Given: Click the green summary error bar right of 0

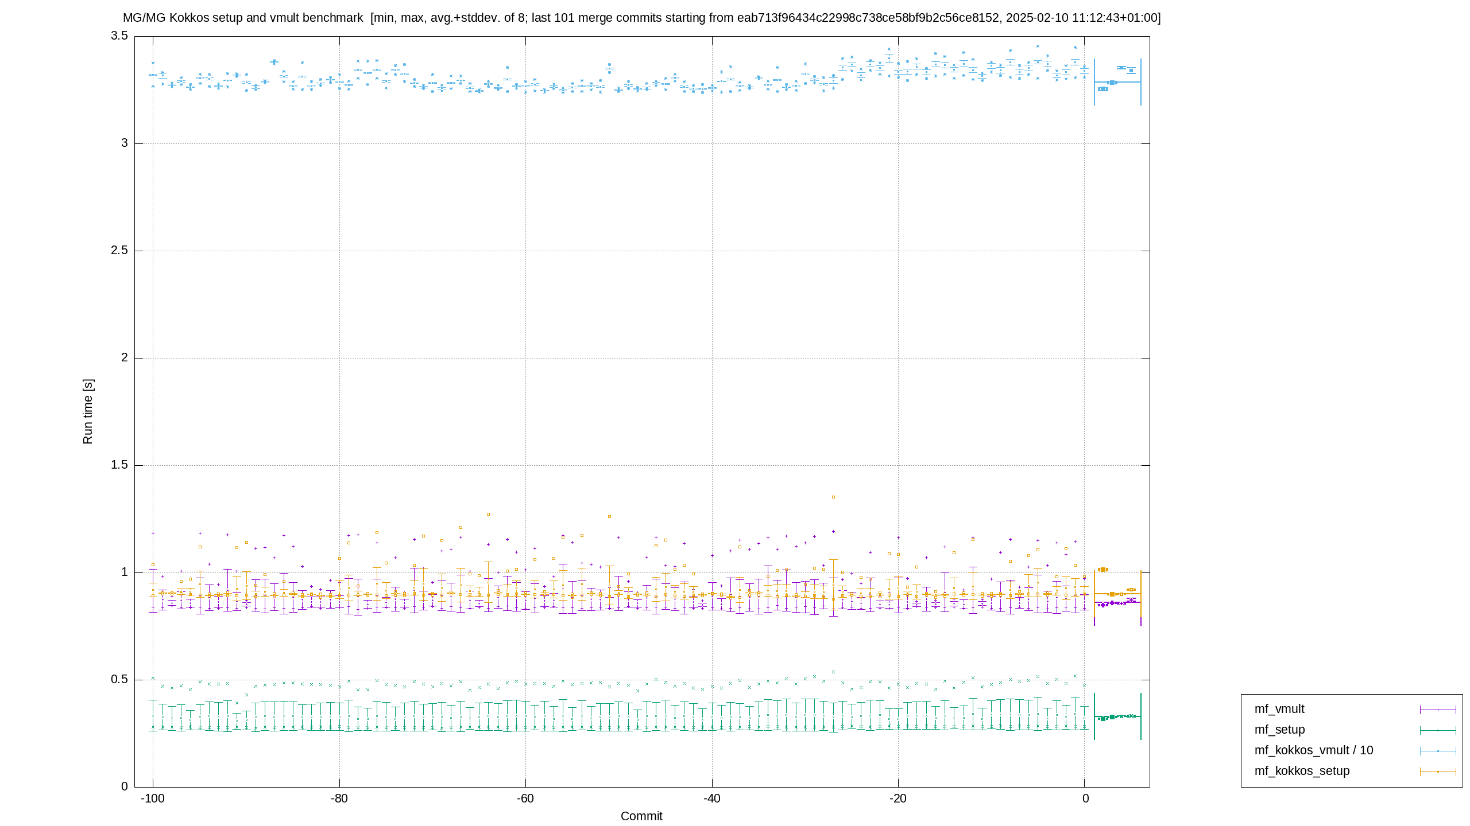Looking at the screenshot, I should (1117, 716).
